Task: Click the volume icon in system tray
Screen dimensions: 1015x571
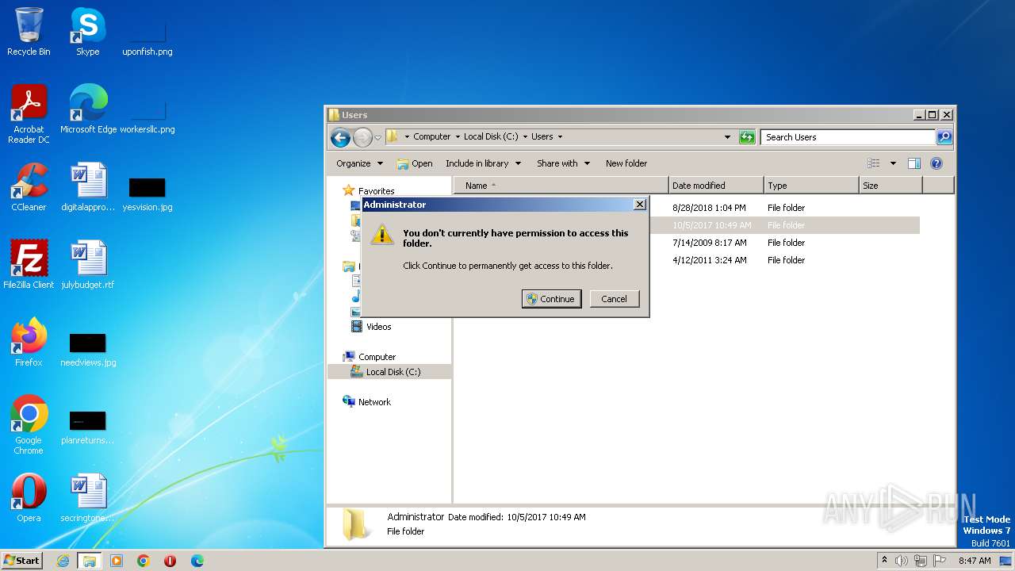Action: tap(902, 561)
